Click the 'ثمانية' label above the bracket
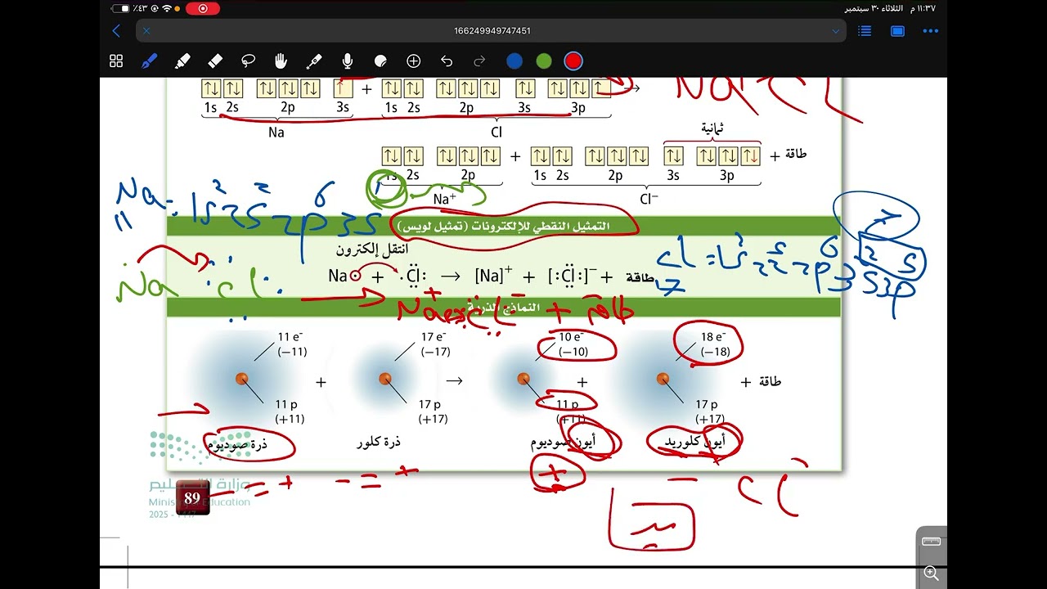This screenshot has width=1047, height=589. pos(712,129)
